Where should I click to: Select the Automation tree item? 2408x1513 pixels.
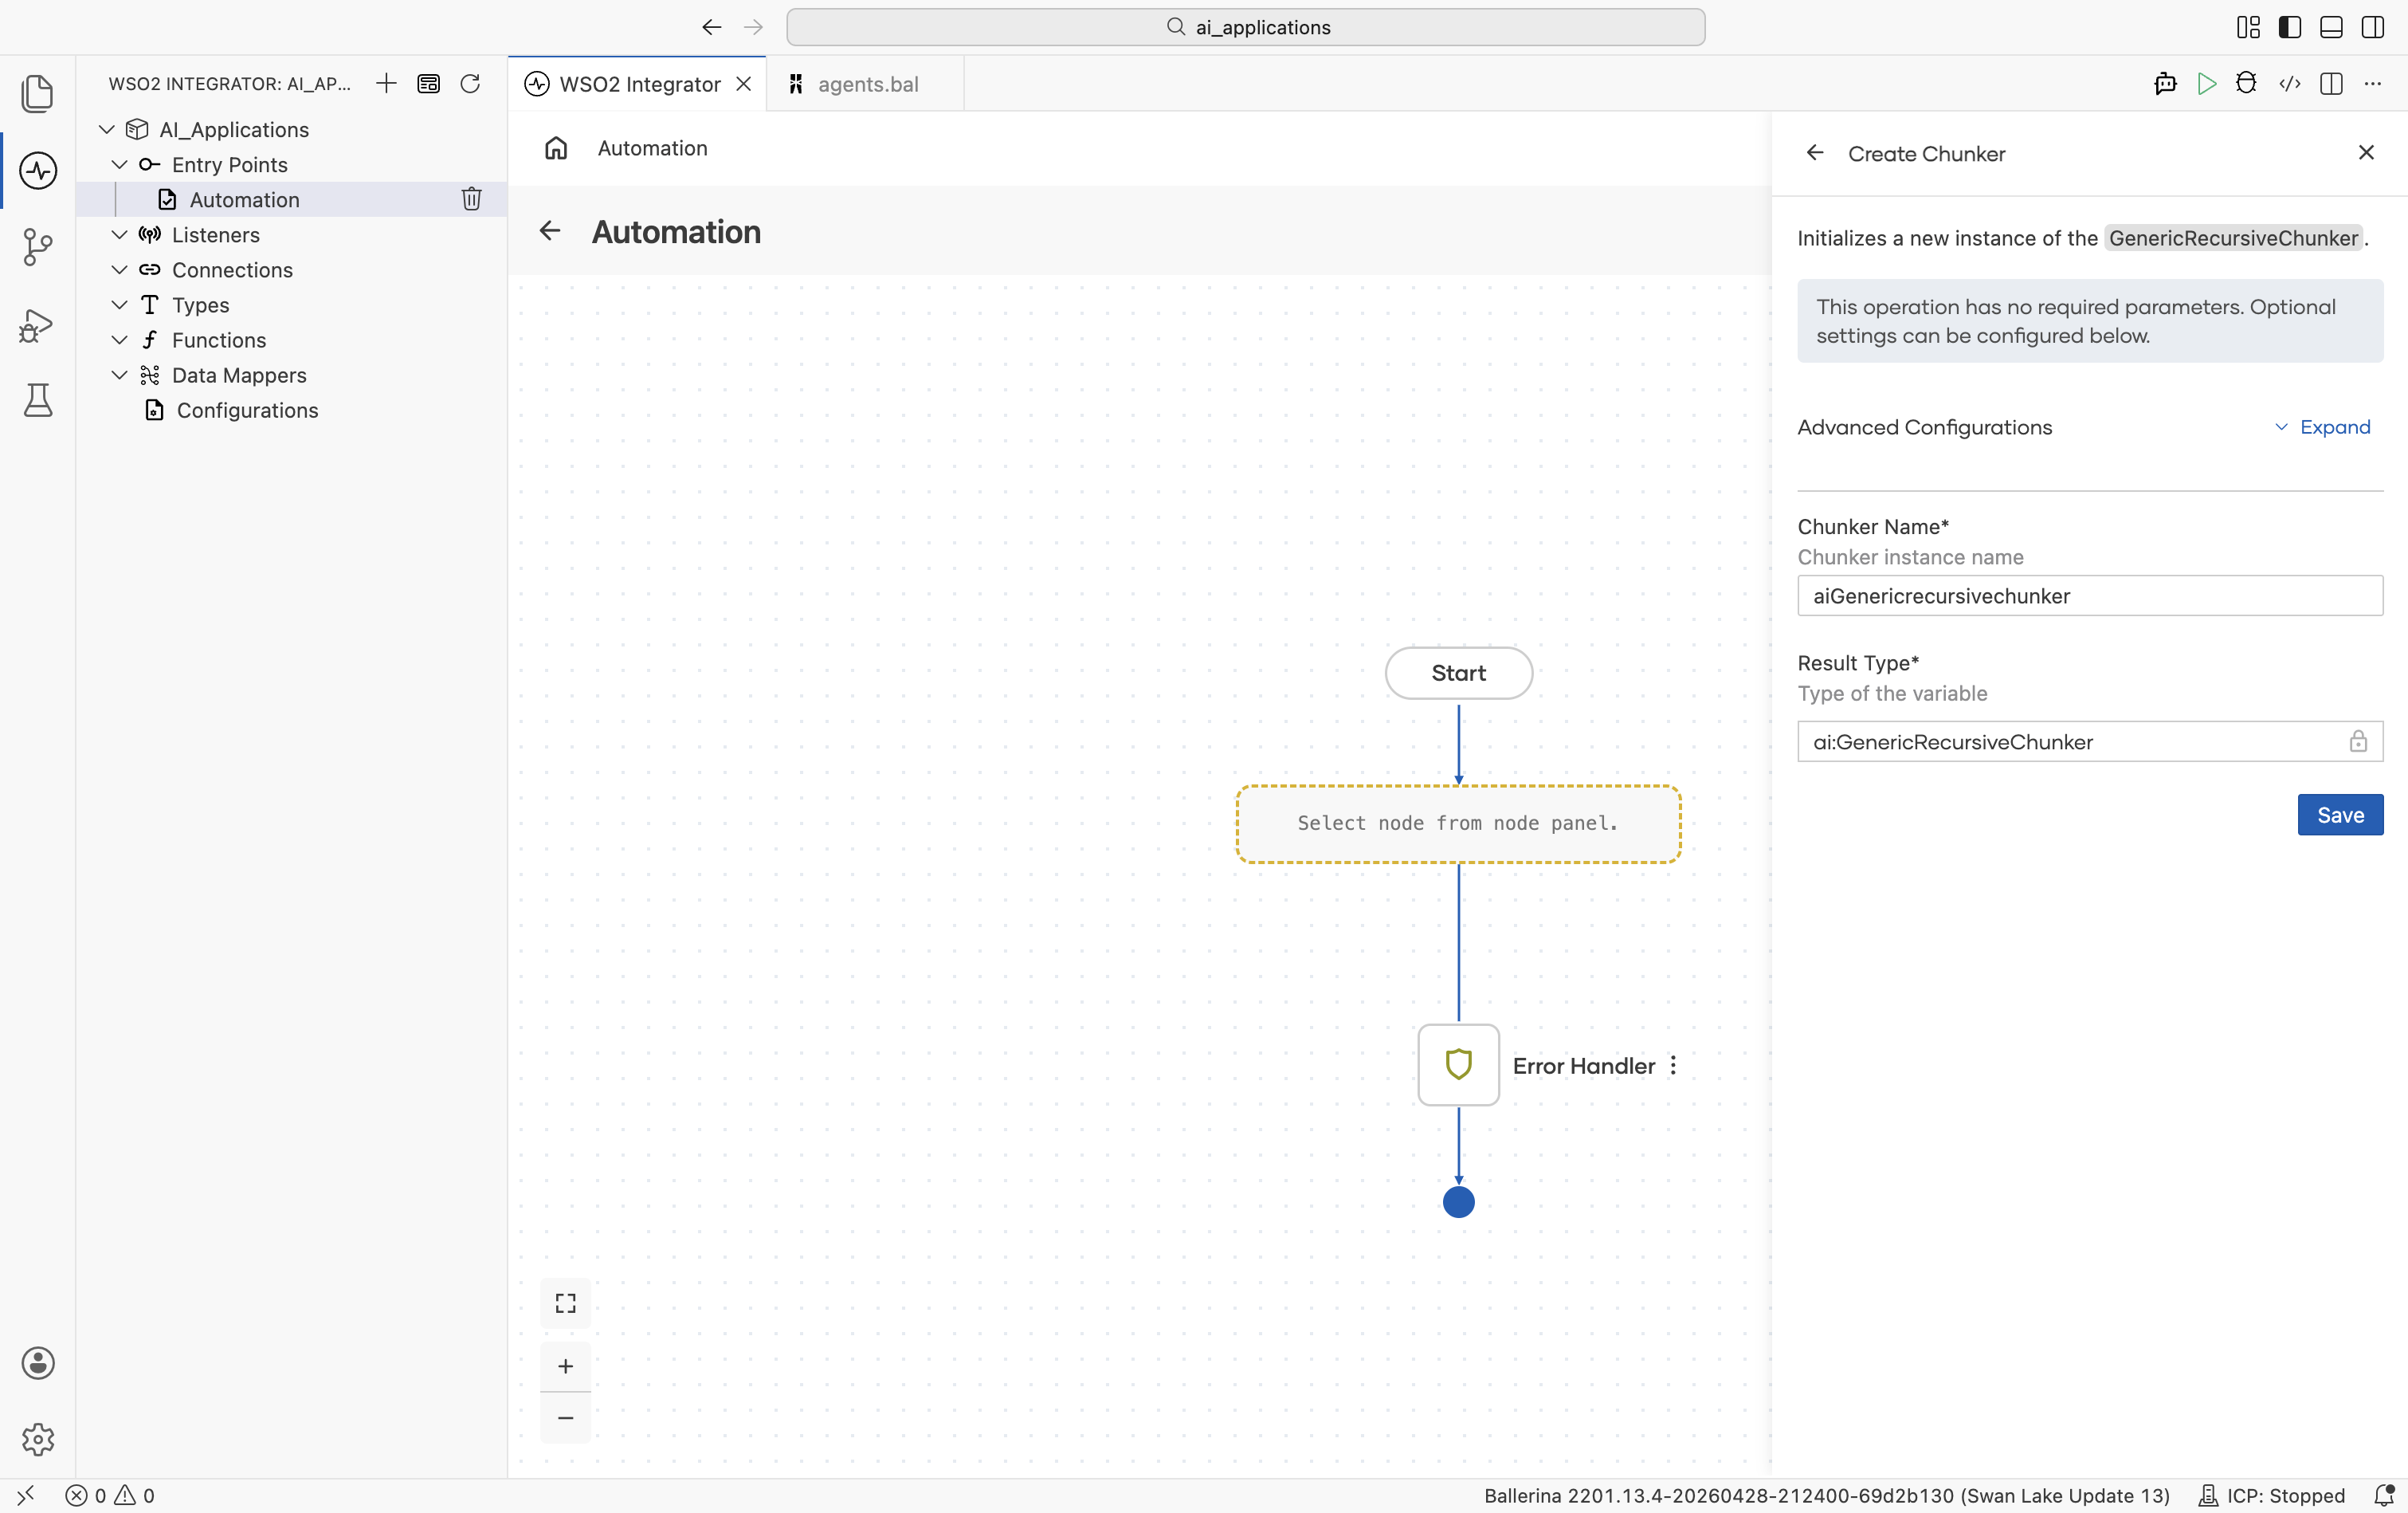click(x=292, y=199)
